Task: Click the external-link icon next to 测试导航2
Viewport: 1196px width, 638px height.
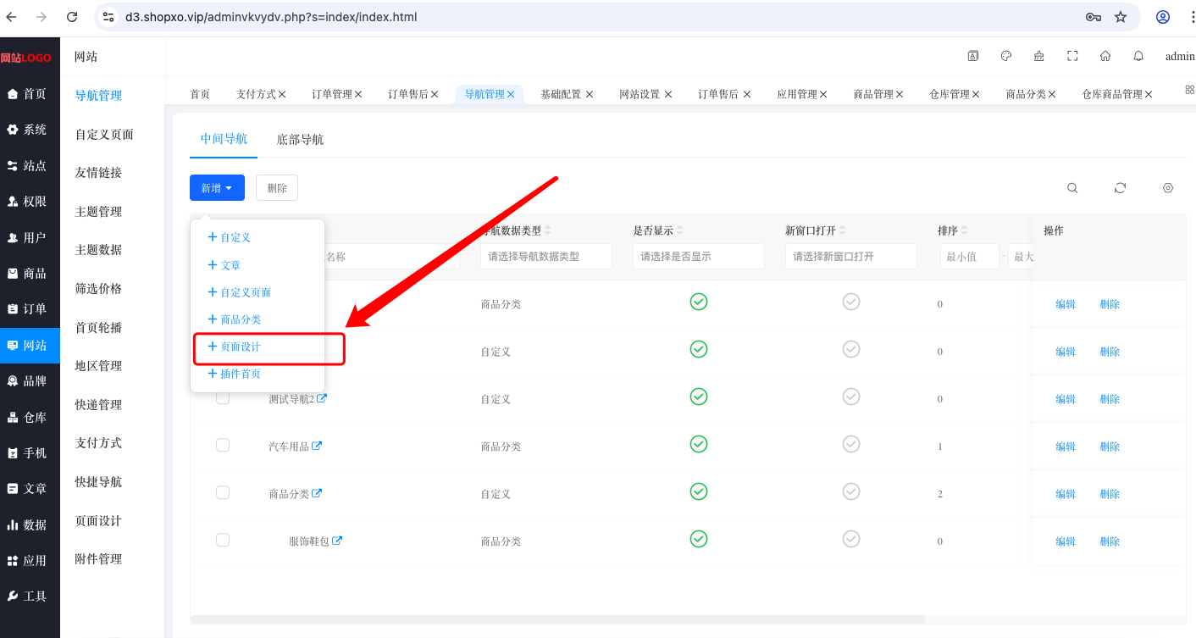Action: tap(322, 398)
